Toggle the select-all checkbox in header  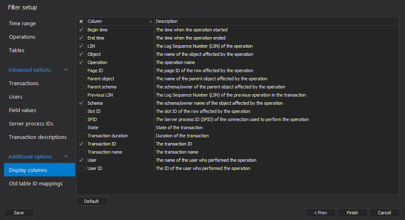pyautogui.click(x=81, y=21)
